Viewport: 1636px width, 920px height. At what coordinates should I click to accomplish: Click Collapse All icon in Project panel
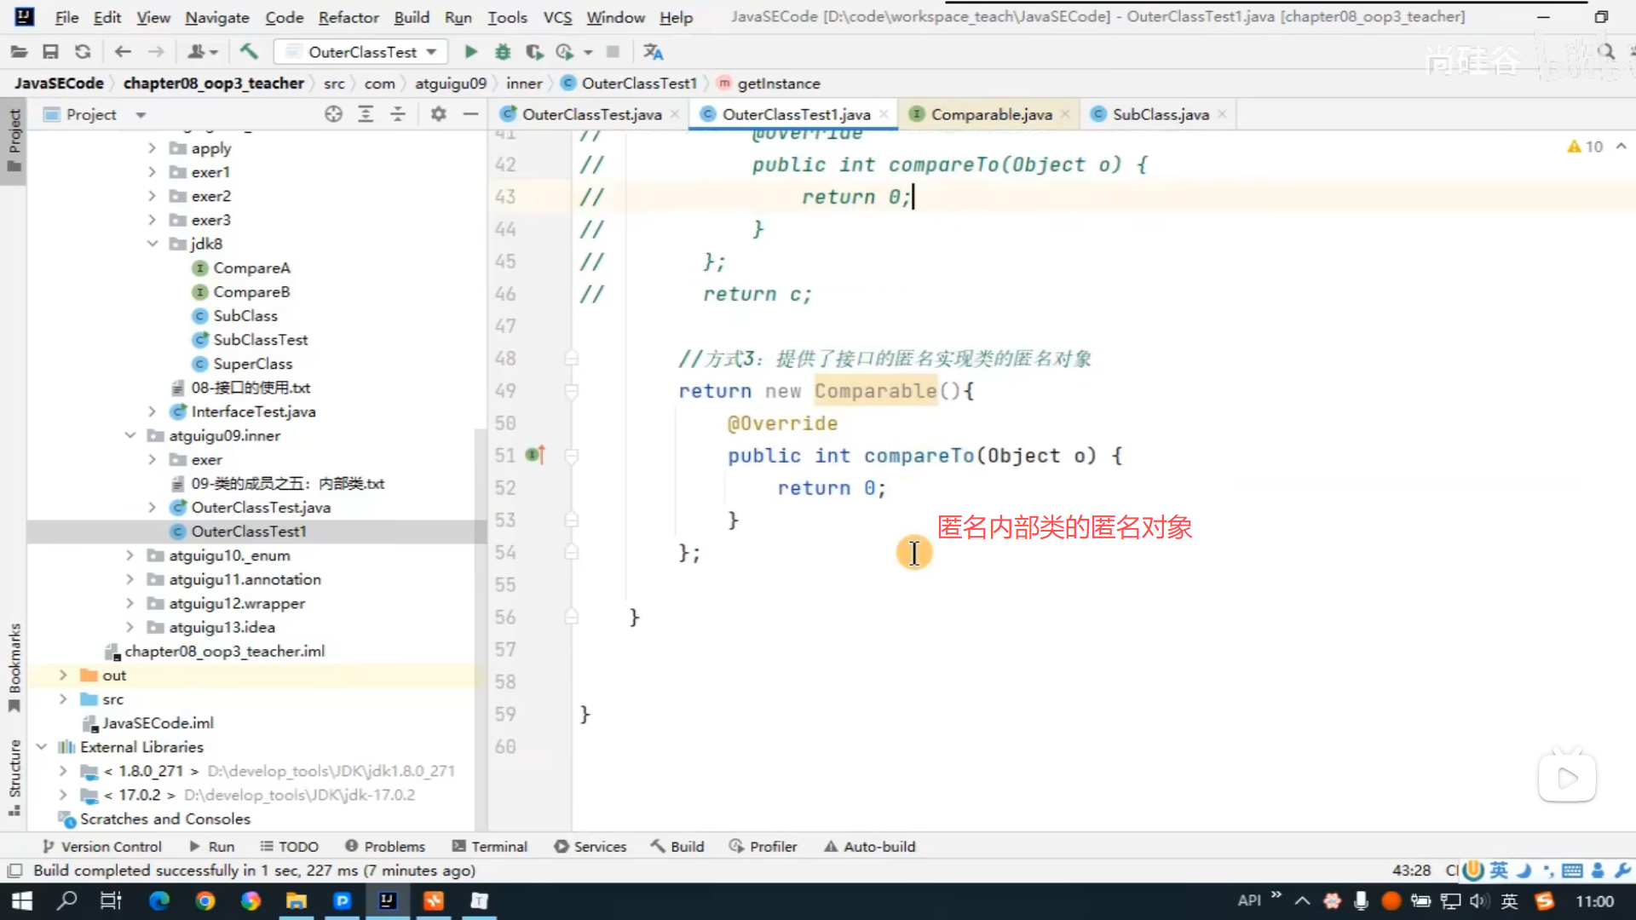[398, 114]
